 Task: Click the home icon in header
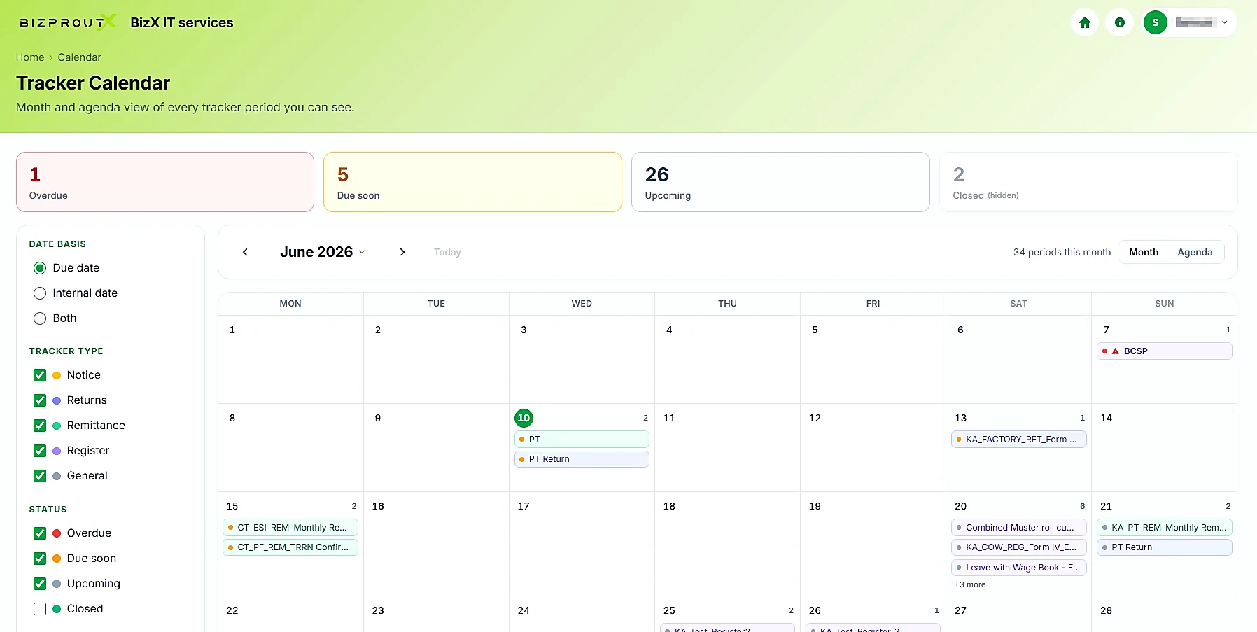pos(1084,22)
